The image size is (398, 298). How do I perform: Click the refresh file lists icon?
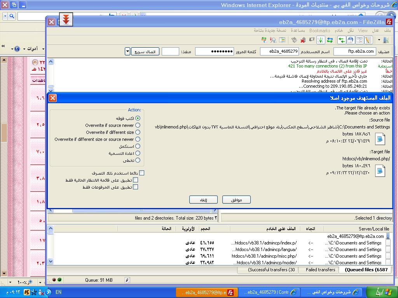(330, 40)
